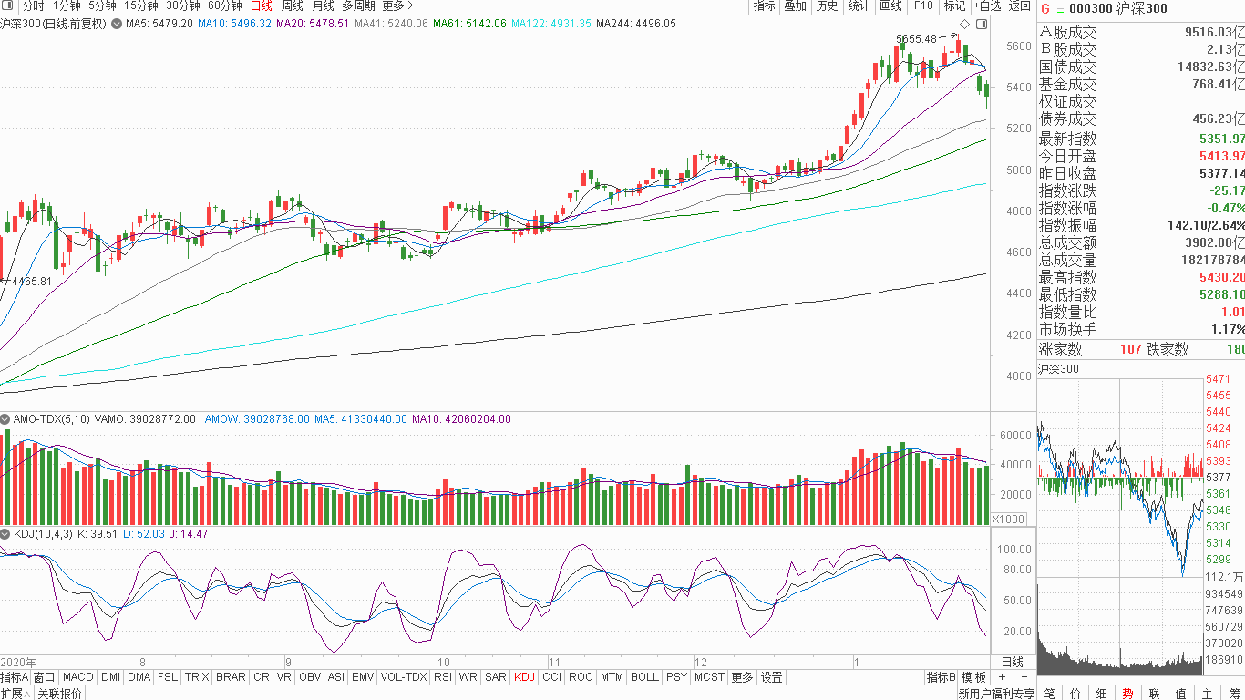
Task: Select the 日线 daily period
Action: [x=262, y=5]
